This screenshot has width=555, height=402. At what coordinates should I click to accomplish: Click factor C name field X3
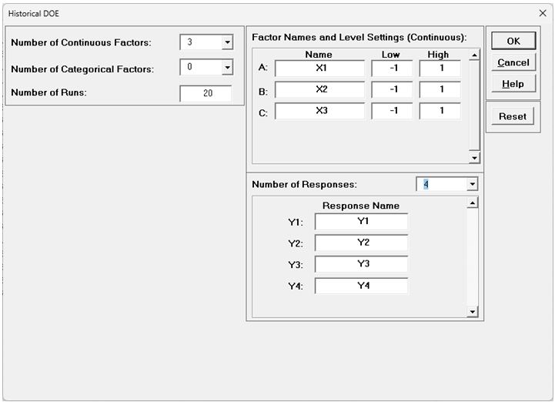tap(319, 111)
